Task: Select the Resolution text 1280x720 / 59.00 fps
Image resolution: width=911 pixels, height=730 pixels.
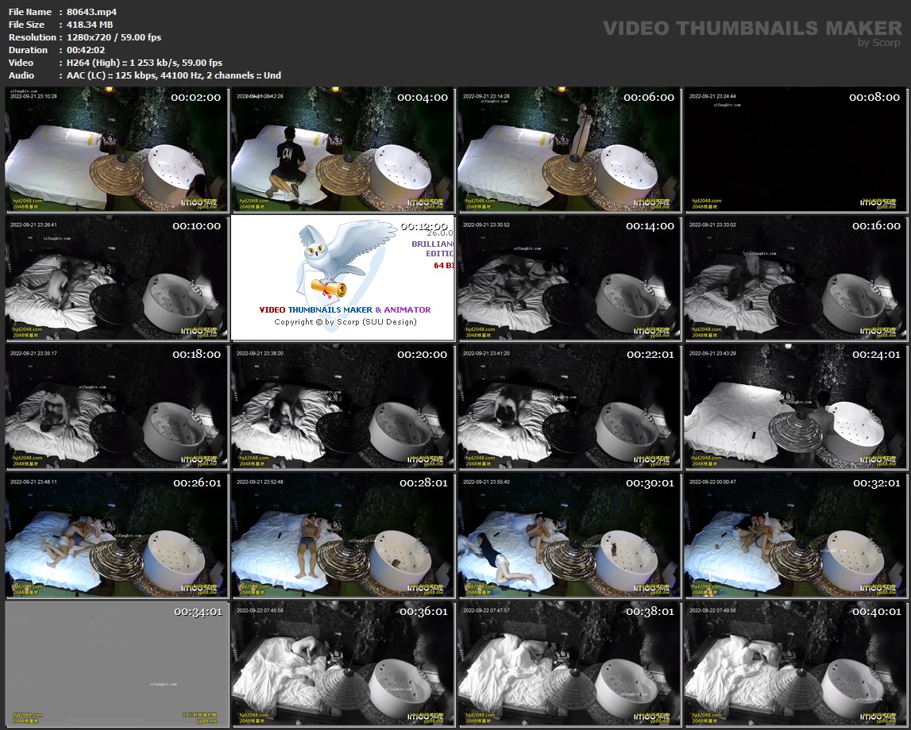Action: [114, 37]
